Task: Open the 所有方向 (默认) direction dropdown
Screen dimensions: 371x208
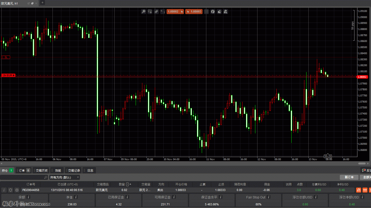Action: coord(64,177)
